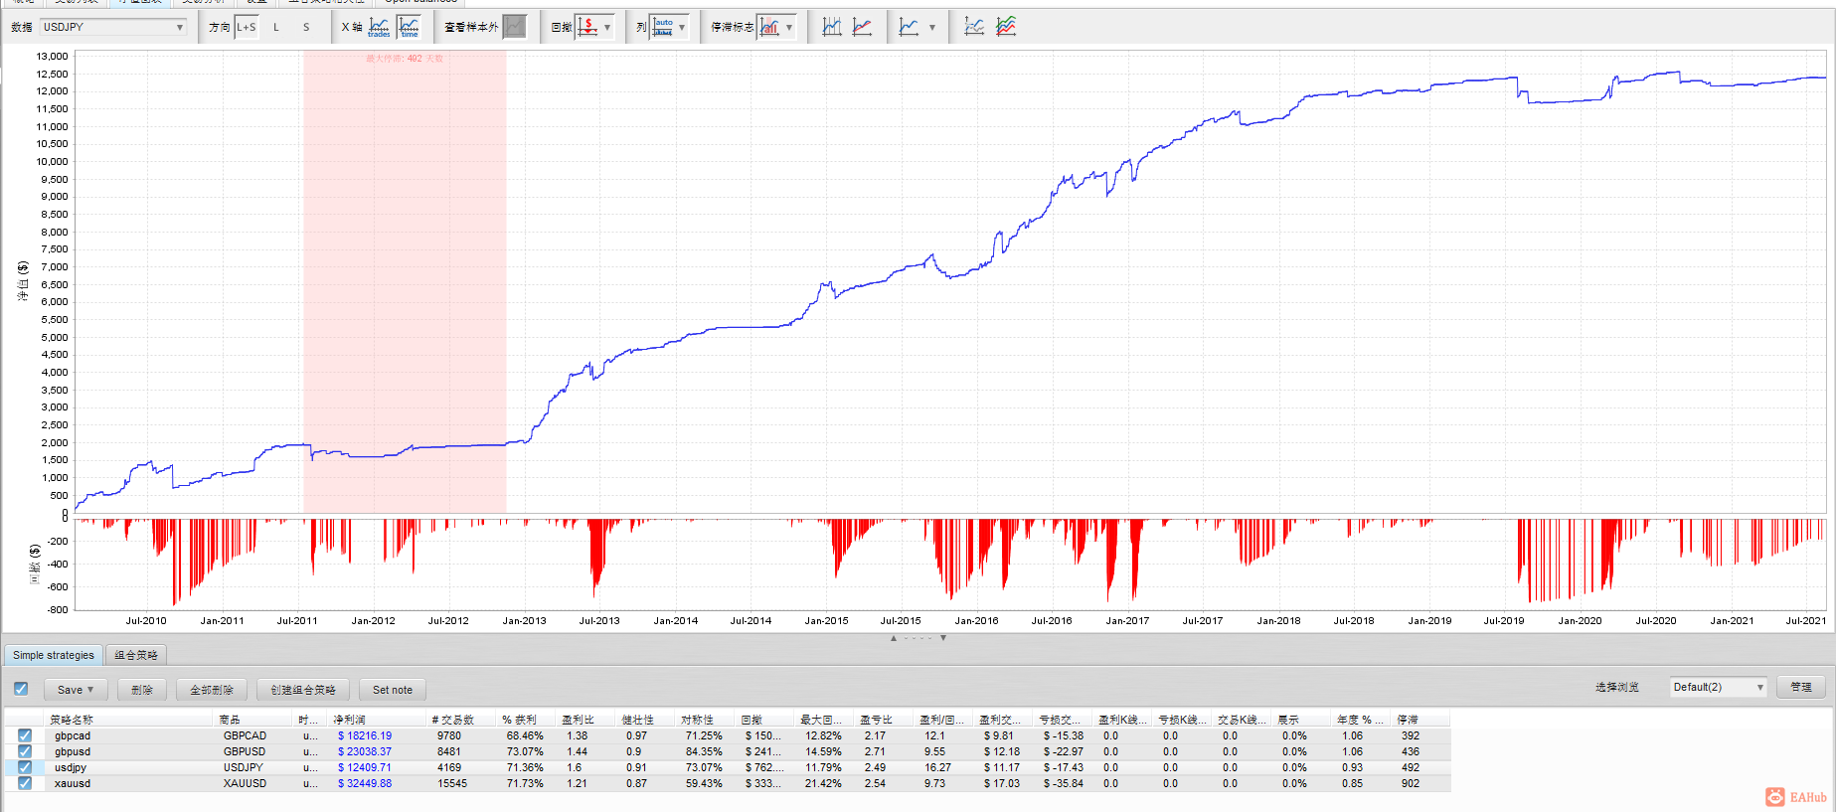Click the auto column chart icon
Image resolution: width=1836 pixels, height=812 pixels.
(x=662, y=27)
